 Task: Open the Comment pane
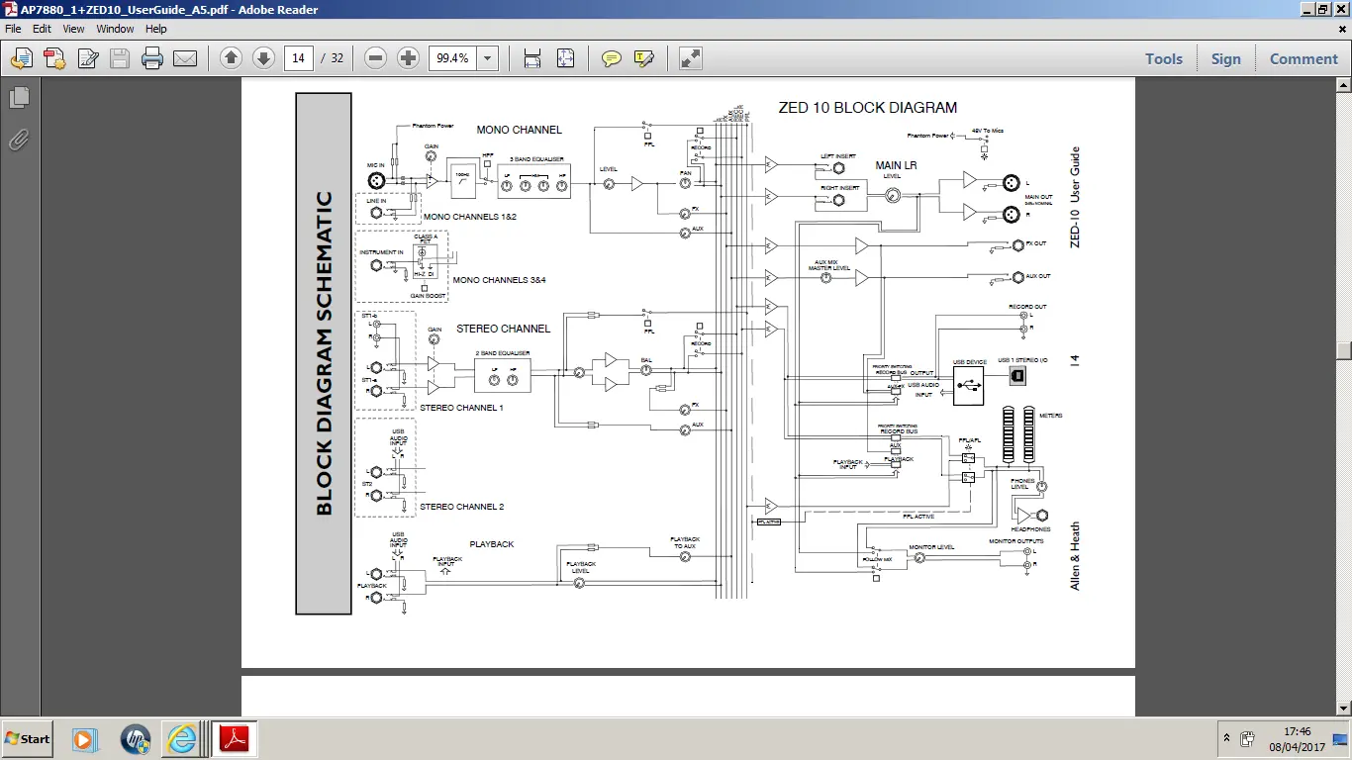coord(1304,58)
